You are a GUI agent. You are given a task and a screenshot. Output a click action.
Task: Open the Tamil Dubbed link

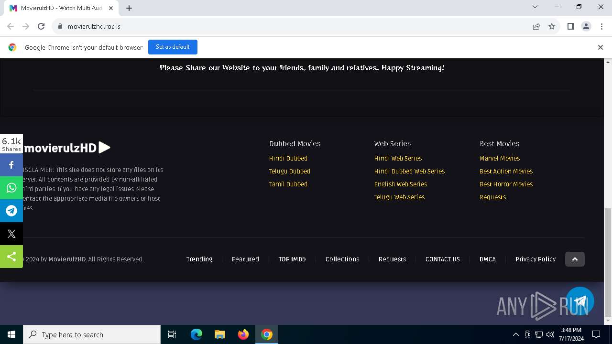click(288, 184)
